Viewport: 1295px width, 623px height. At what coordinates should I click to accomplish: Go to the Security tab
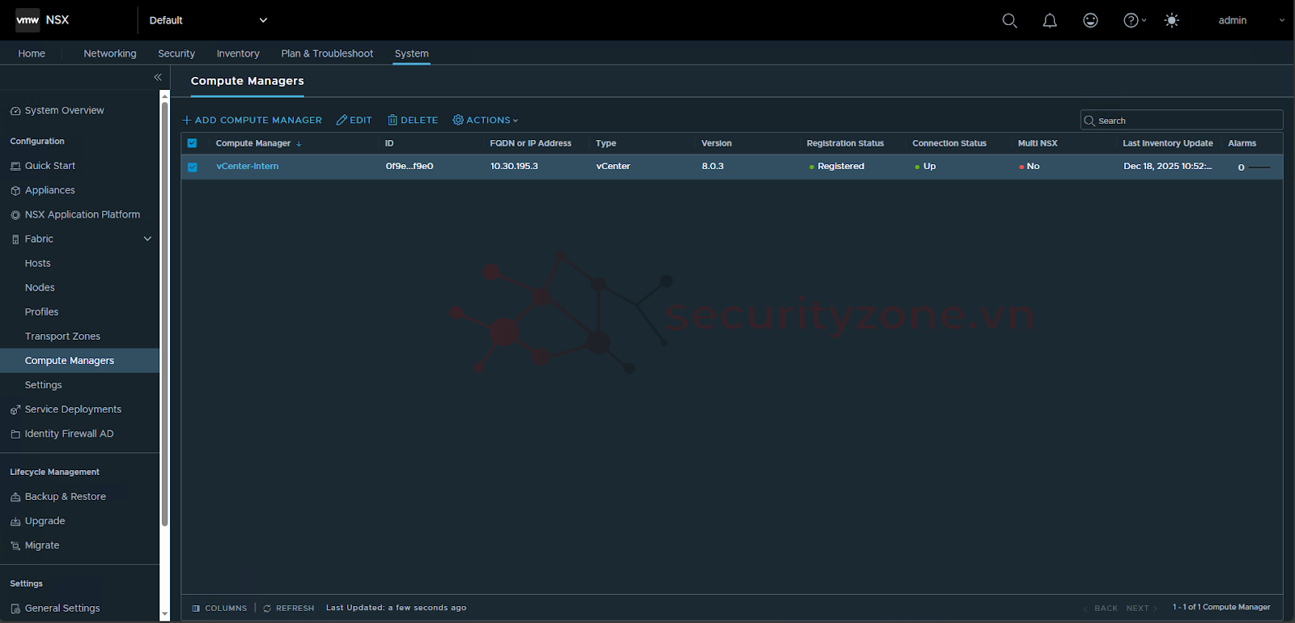pos(176,53)
